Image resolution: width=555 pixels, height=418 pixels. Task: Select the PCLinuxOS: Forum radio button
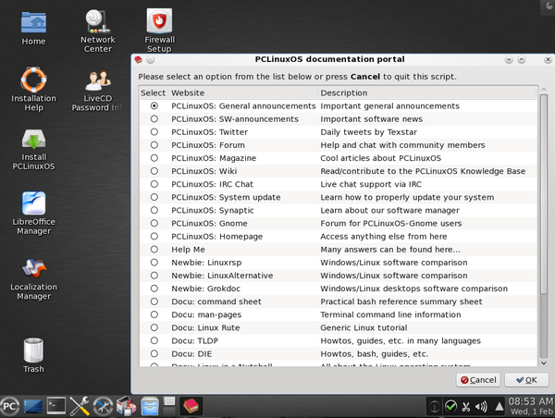coord(154,145)
